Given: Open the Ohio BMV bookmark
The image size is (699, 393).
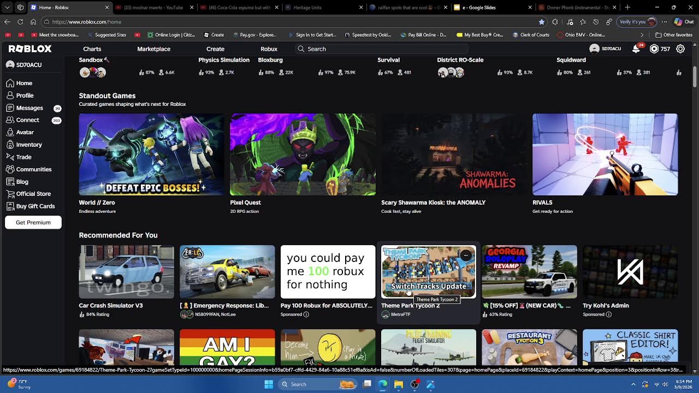Looking at the screenshot, I should pyautogui.click(x=581, y=35).
